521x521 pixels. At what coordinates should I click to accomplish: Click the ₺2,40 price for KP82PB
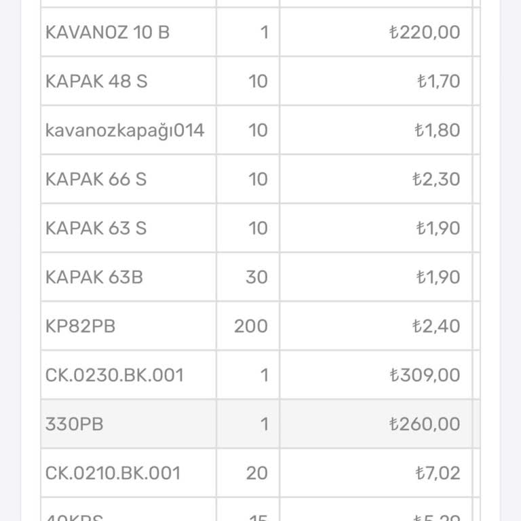(436, 326)
